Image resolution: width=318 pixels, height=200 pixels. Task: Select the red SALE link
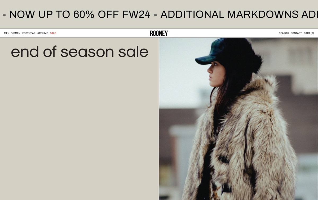[x=53, y=33]
